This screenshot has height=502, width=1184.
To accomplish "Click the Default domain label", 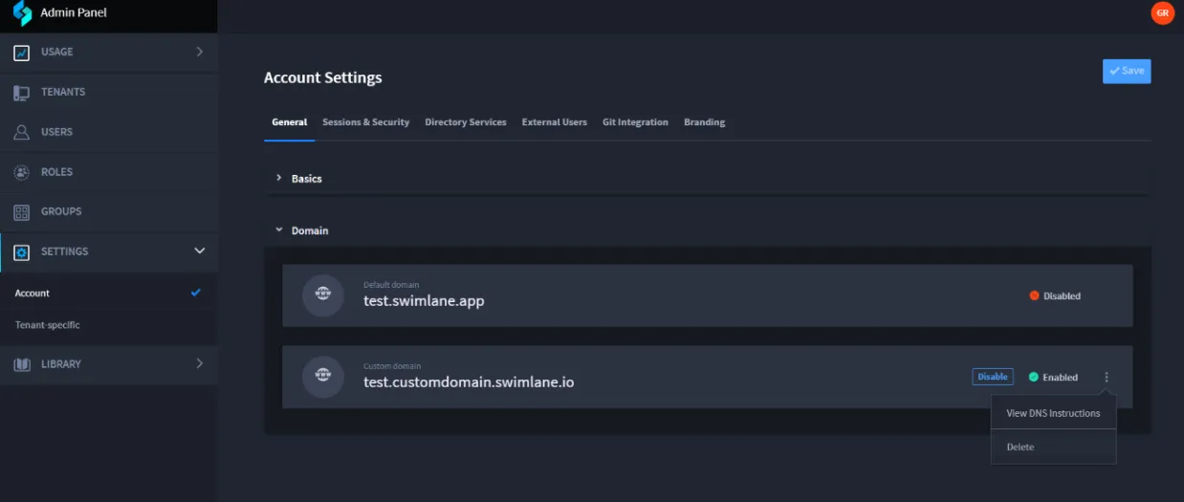I will coord(391,285).
